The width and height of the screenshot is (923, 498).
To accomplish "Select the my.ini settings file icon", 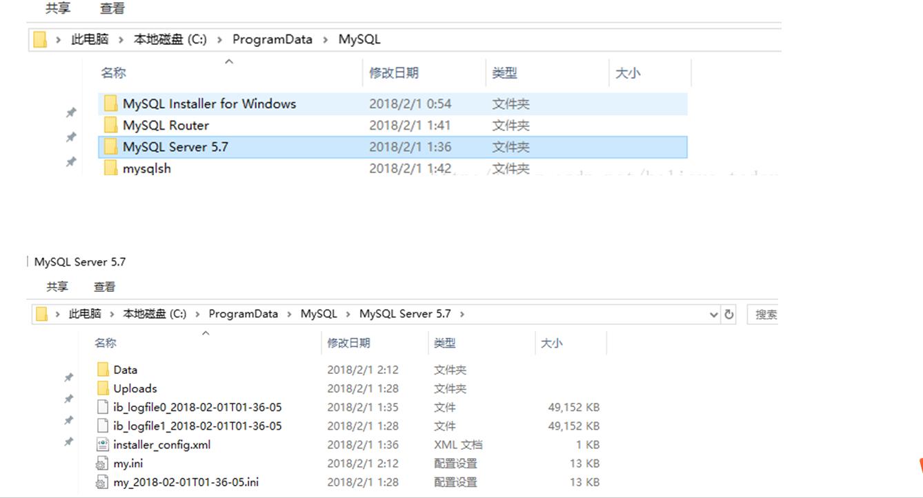I will coord(103,464).
